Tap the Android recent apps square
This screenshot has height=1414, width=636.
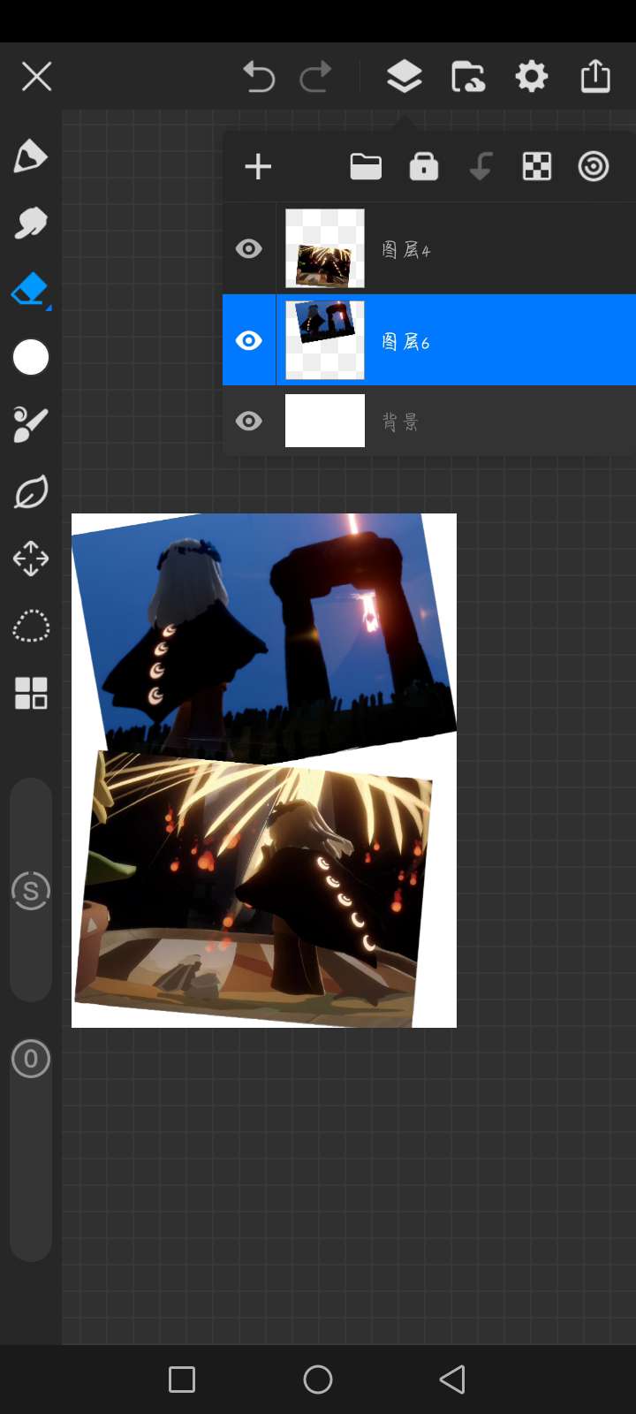(182, 1380)
